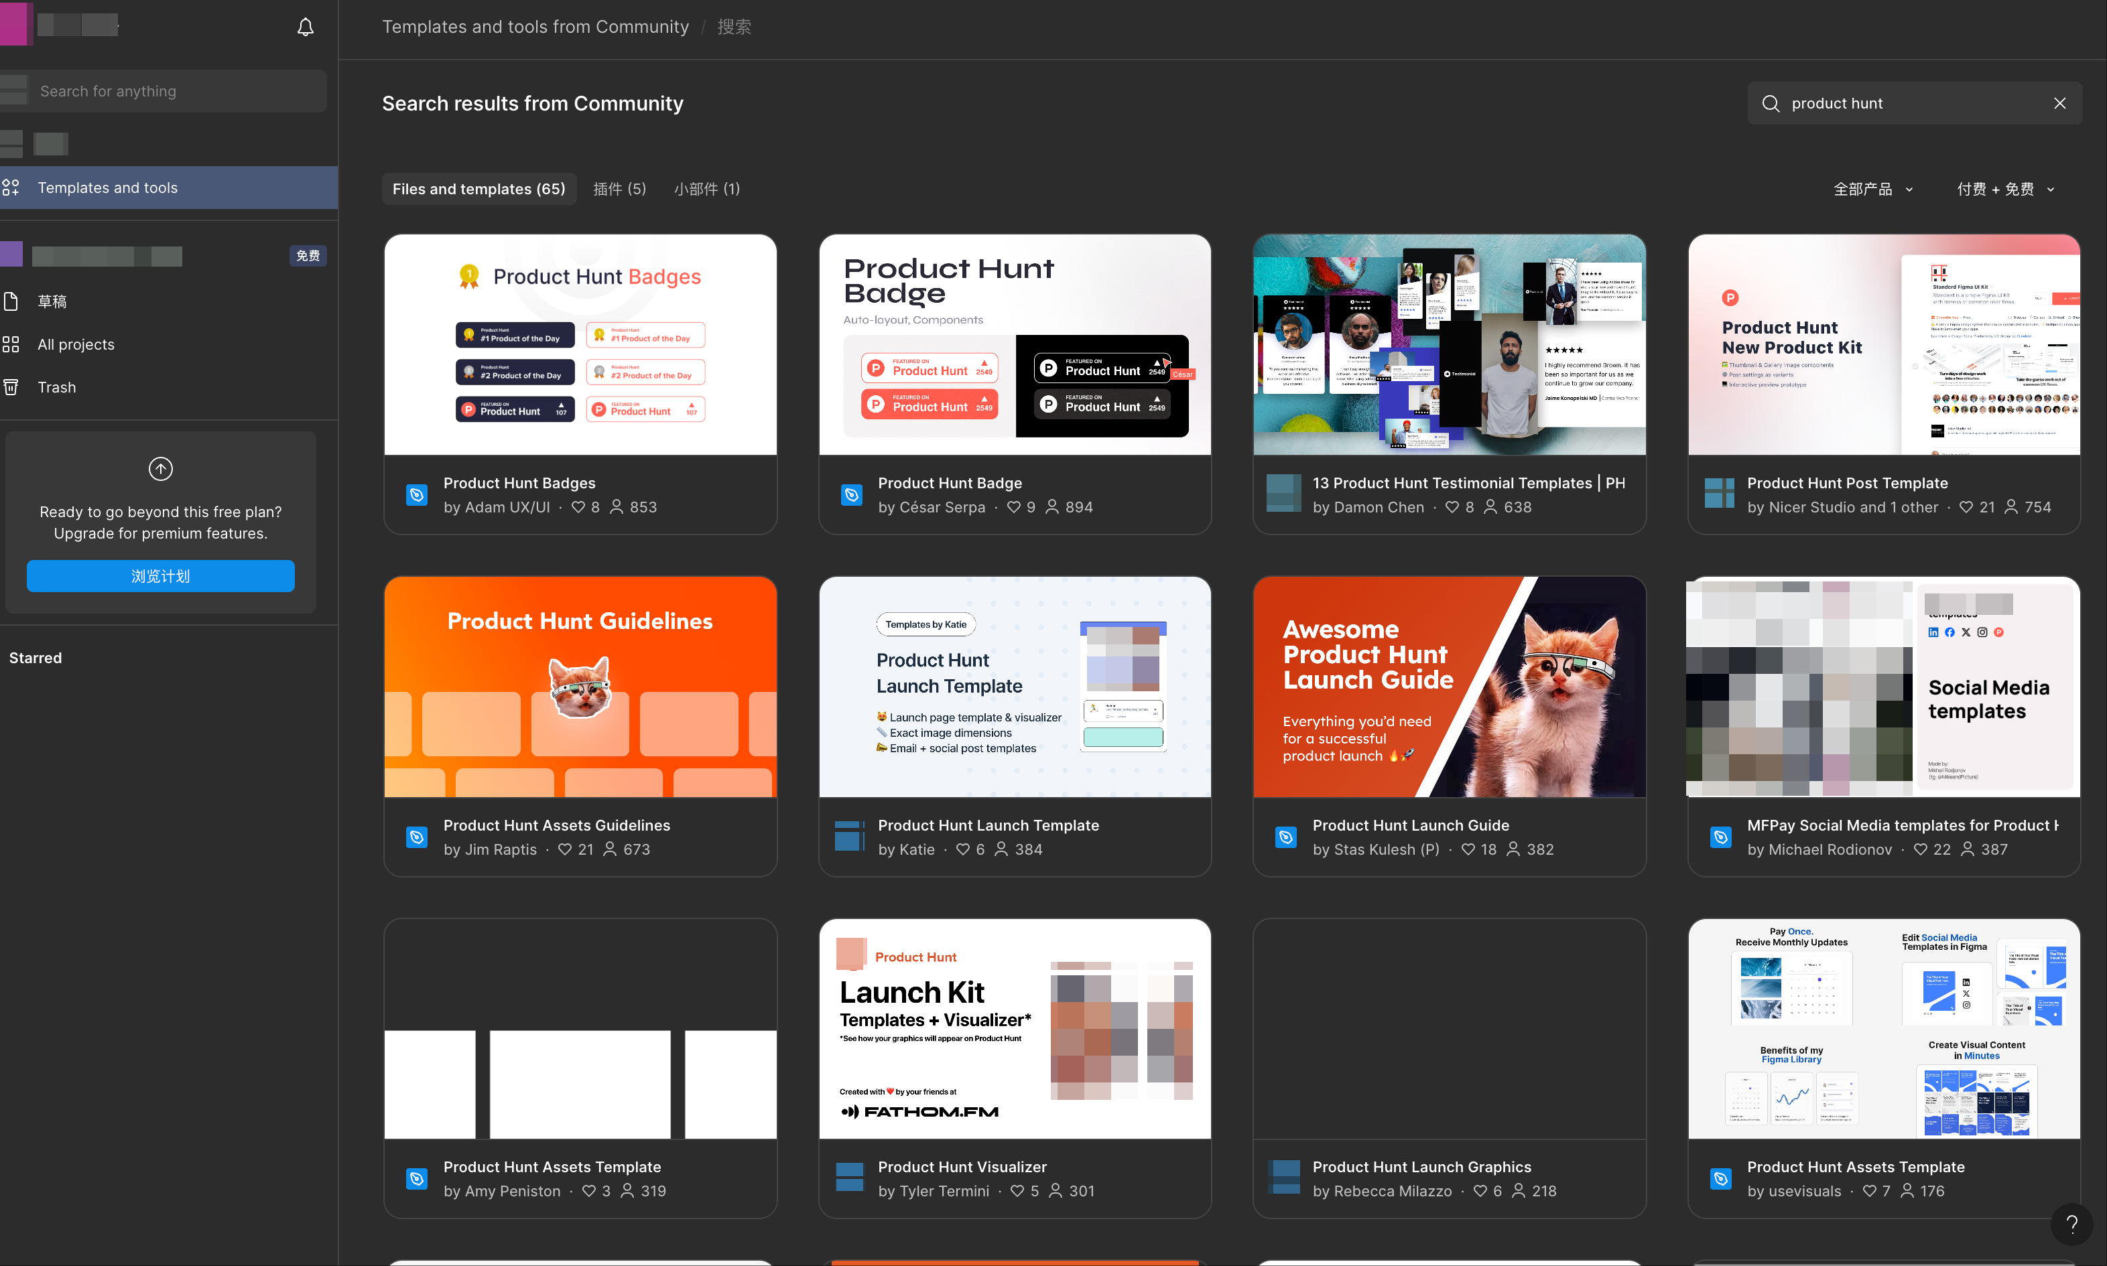The height and width of the screenshot is (1266, 2107).
Task: Click the users icon on Product Hunt Visualizer
Action: (x=1056, y=1190)
